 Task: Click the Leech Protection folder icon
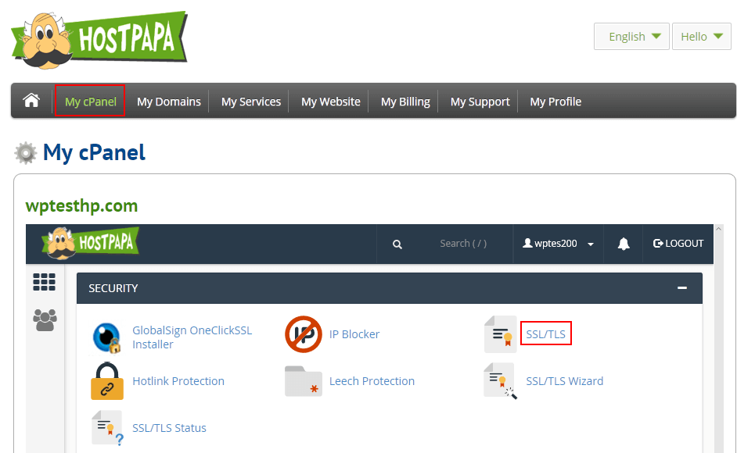[304, 381]
